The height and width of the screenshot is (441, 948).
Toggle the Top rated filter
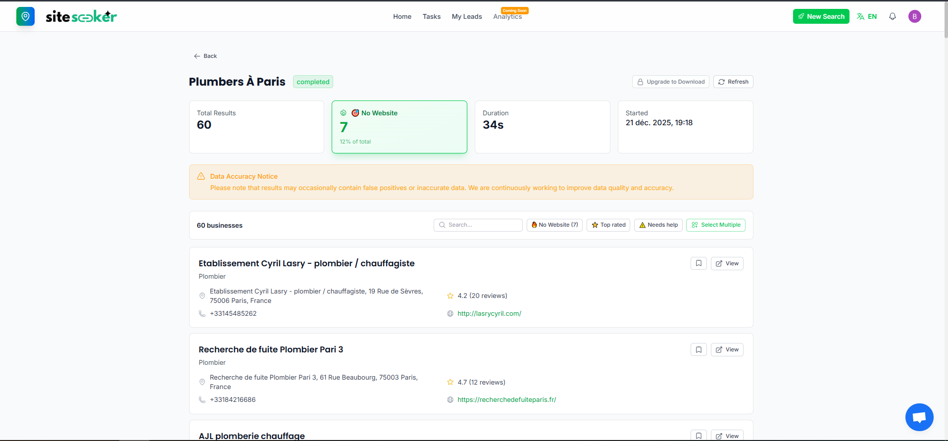[608, 225]
